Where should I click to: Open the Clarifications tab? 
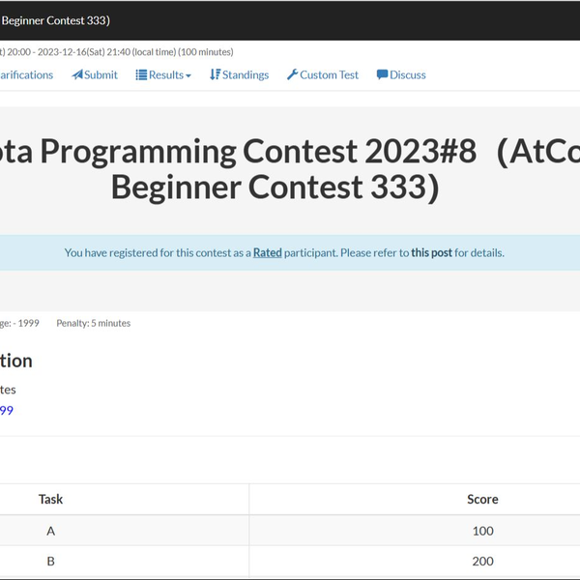click(25, 75)
